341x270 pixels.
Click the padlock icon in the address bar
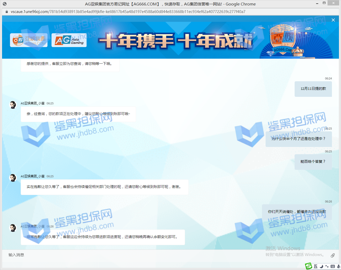(x=7, y=12)
